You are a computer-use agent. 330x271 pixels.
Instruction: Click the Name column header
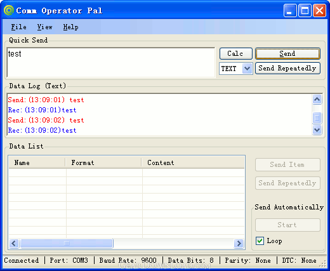tap(37, 162)
